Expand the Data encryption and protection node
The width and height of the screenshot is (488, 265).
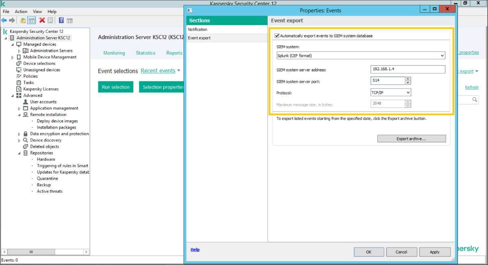19,134
